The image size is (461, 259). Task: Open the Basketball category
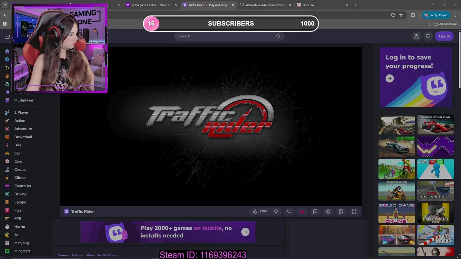(23, 137)
